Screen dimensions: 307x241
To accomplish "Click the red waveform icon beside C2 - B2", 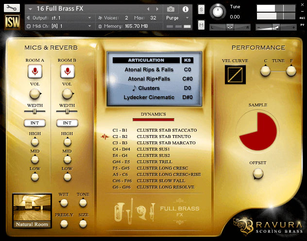I will [x=105, y=137].
